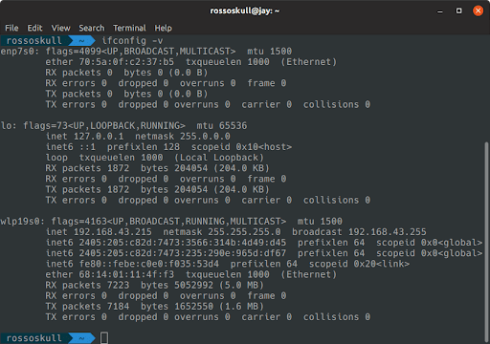
Task: Open the Terminal menu
Action: (x=129, y=28)
